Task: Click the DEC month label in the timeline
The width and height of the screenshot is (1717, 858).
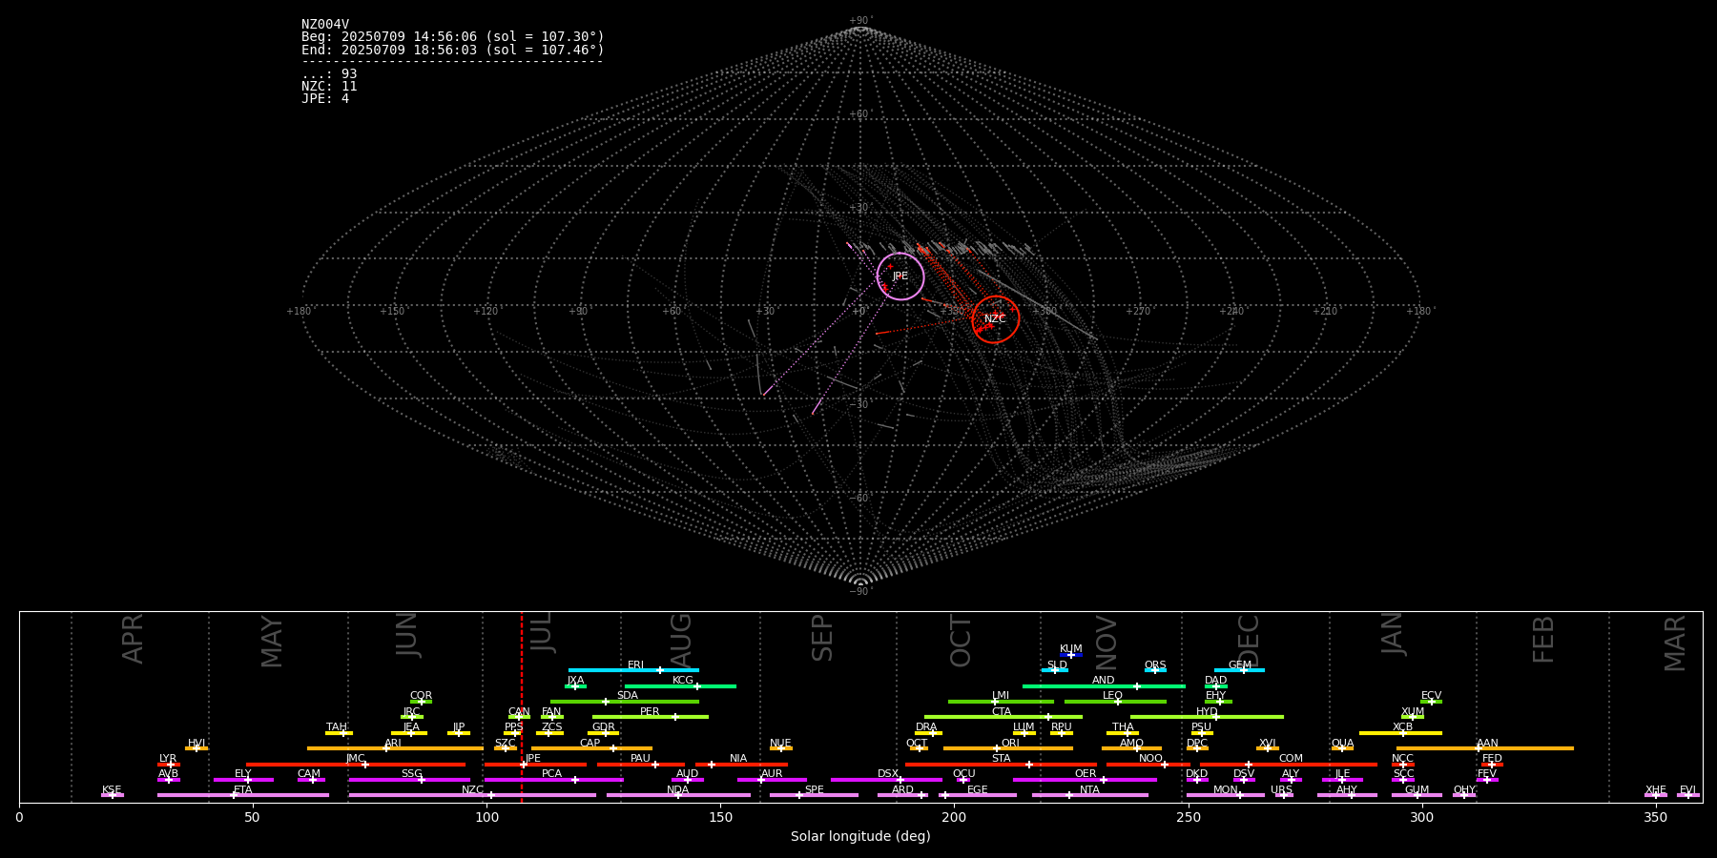Action: click(x=1249, y=641)
